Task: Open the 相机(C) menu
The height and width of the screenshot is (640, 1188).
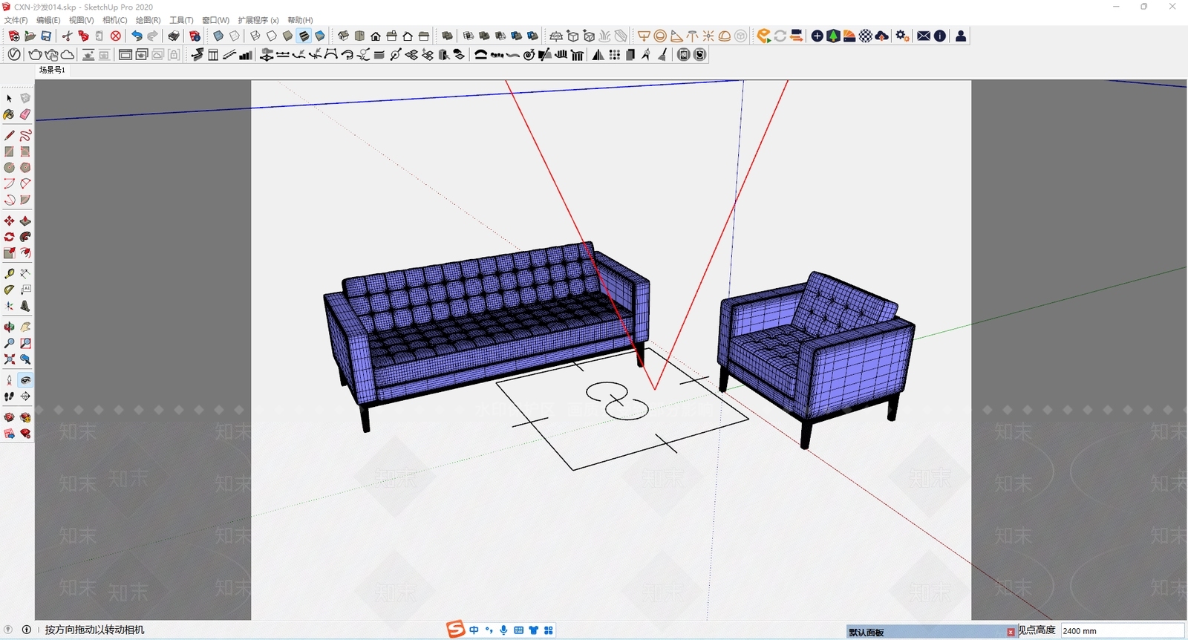Action: pos(115,20)
